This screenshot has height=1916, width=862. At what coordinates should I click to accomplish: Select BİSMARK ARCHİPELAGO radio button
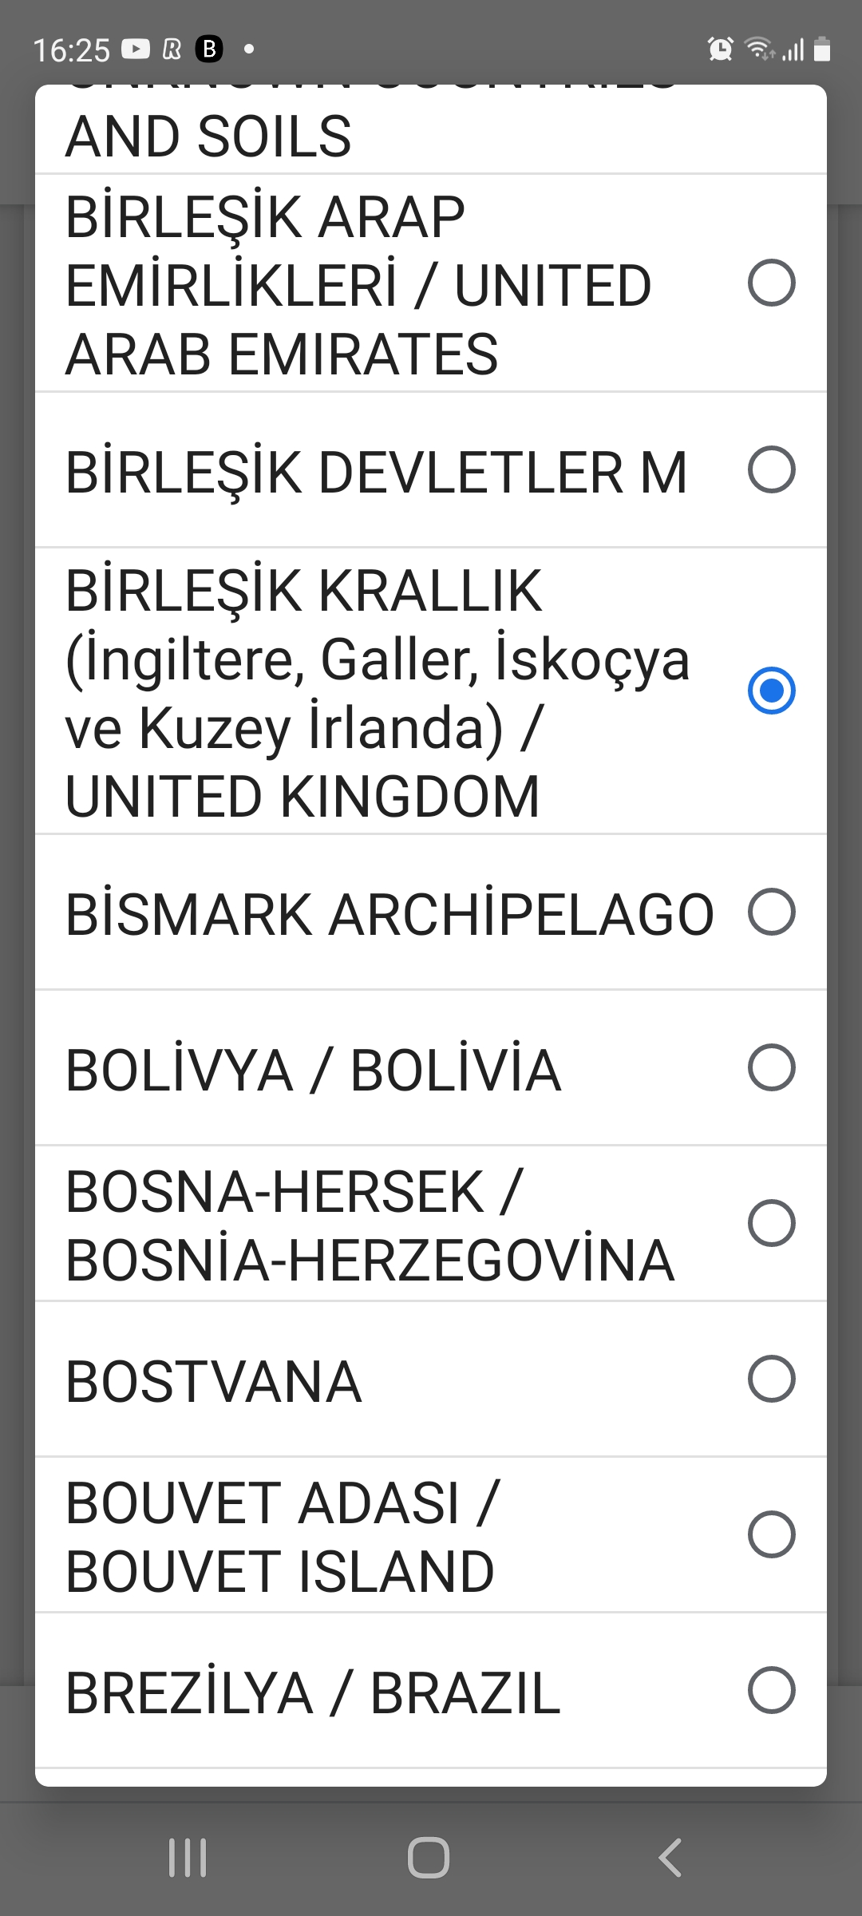771,912
